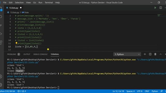Open the Help menu
Viewport: 166px width, 93px height.
[58, 3]
